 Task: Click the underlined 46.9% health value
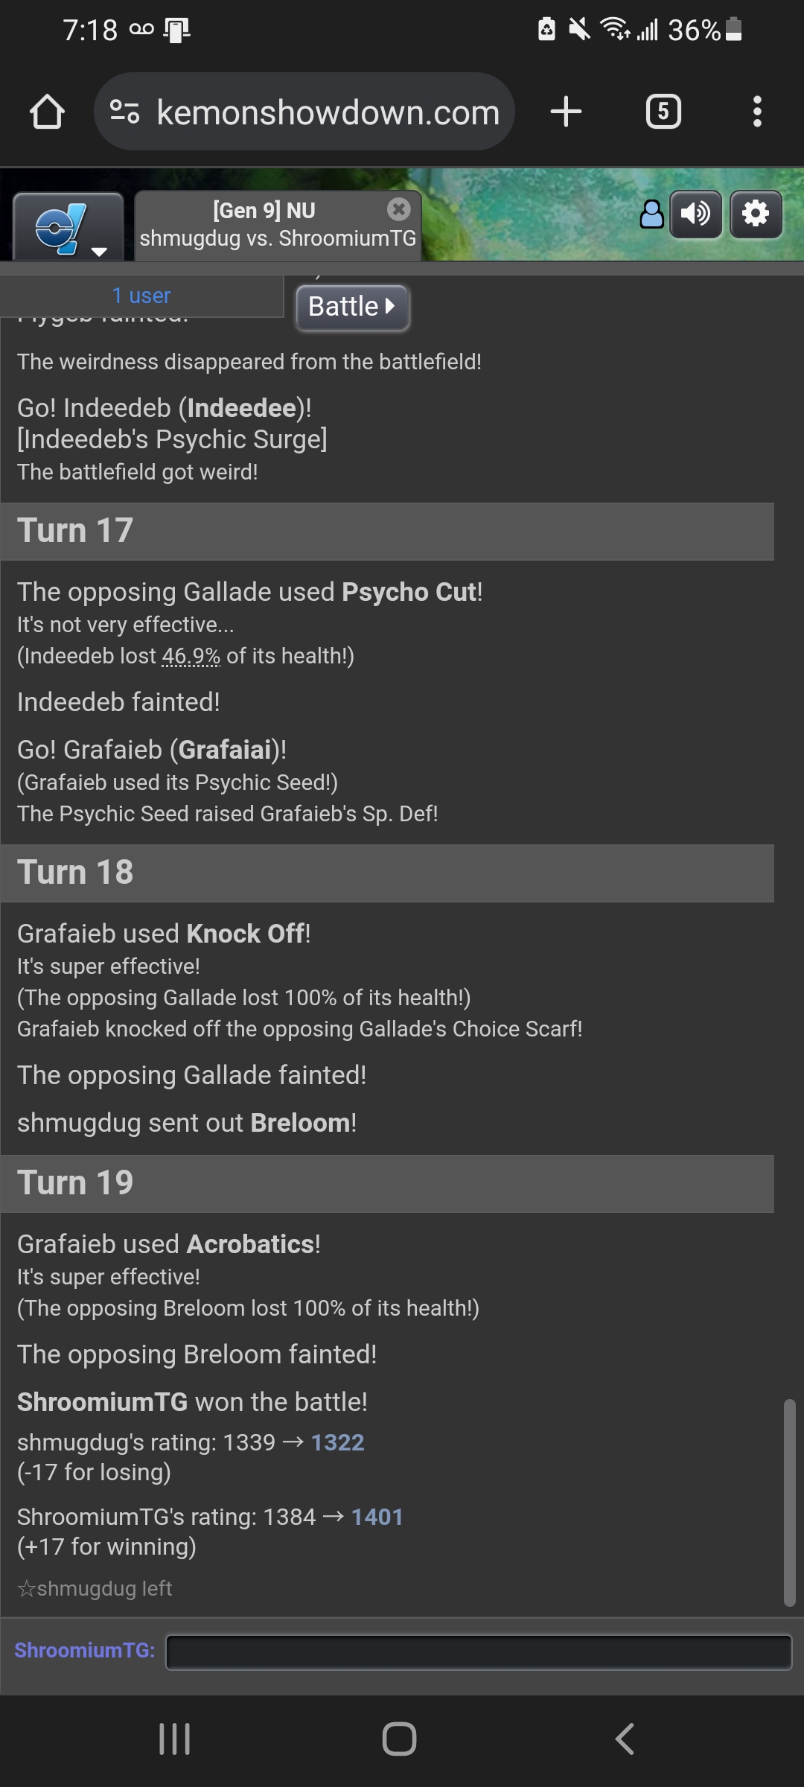pyautogui.click(x=191, y=656)
